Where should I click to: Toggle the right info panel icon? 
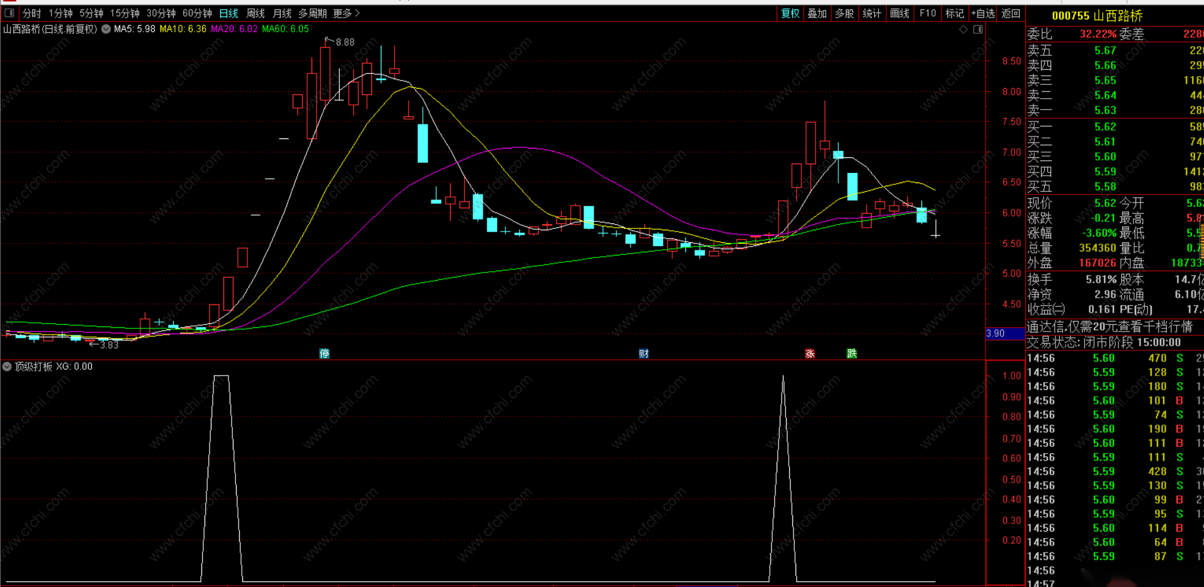point(978,30)
